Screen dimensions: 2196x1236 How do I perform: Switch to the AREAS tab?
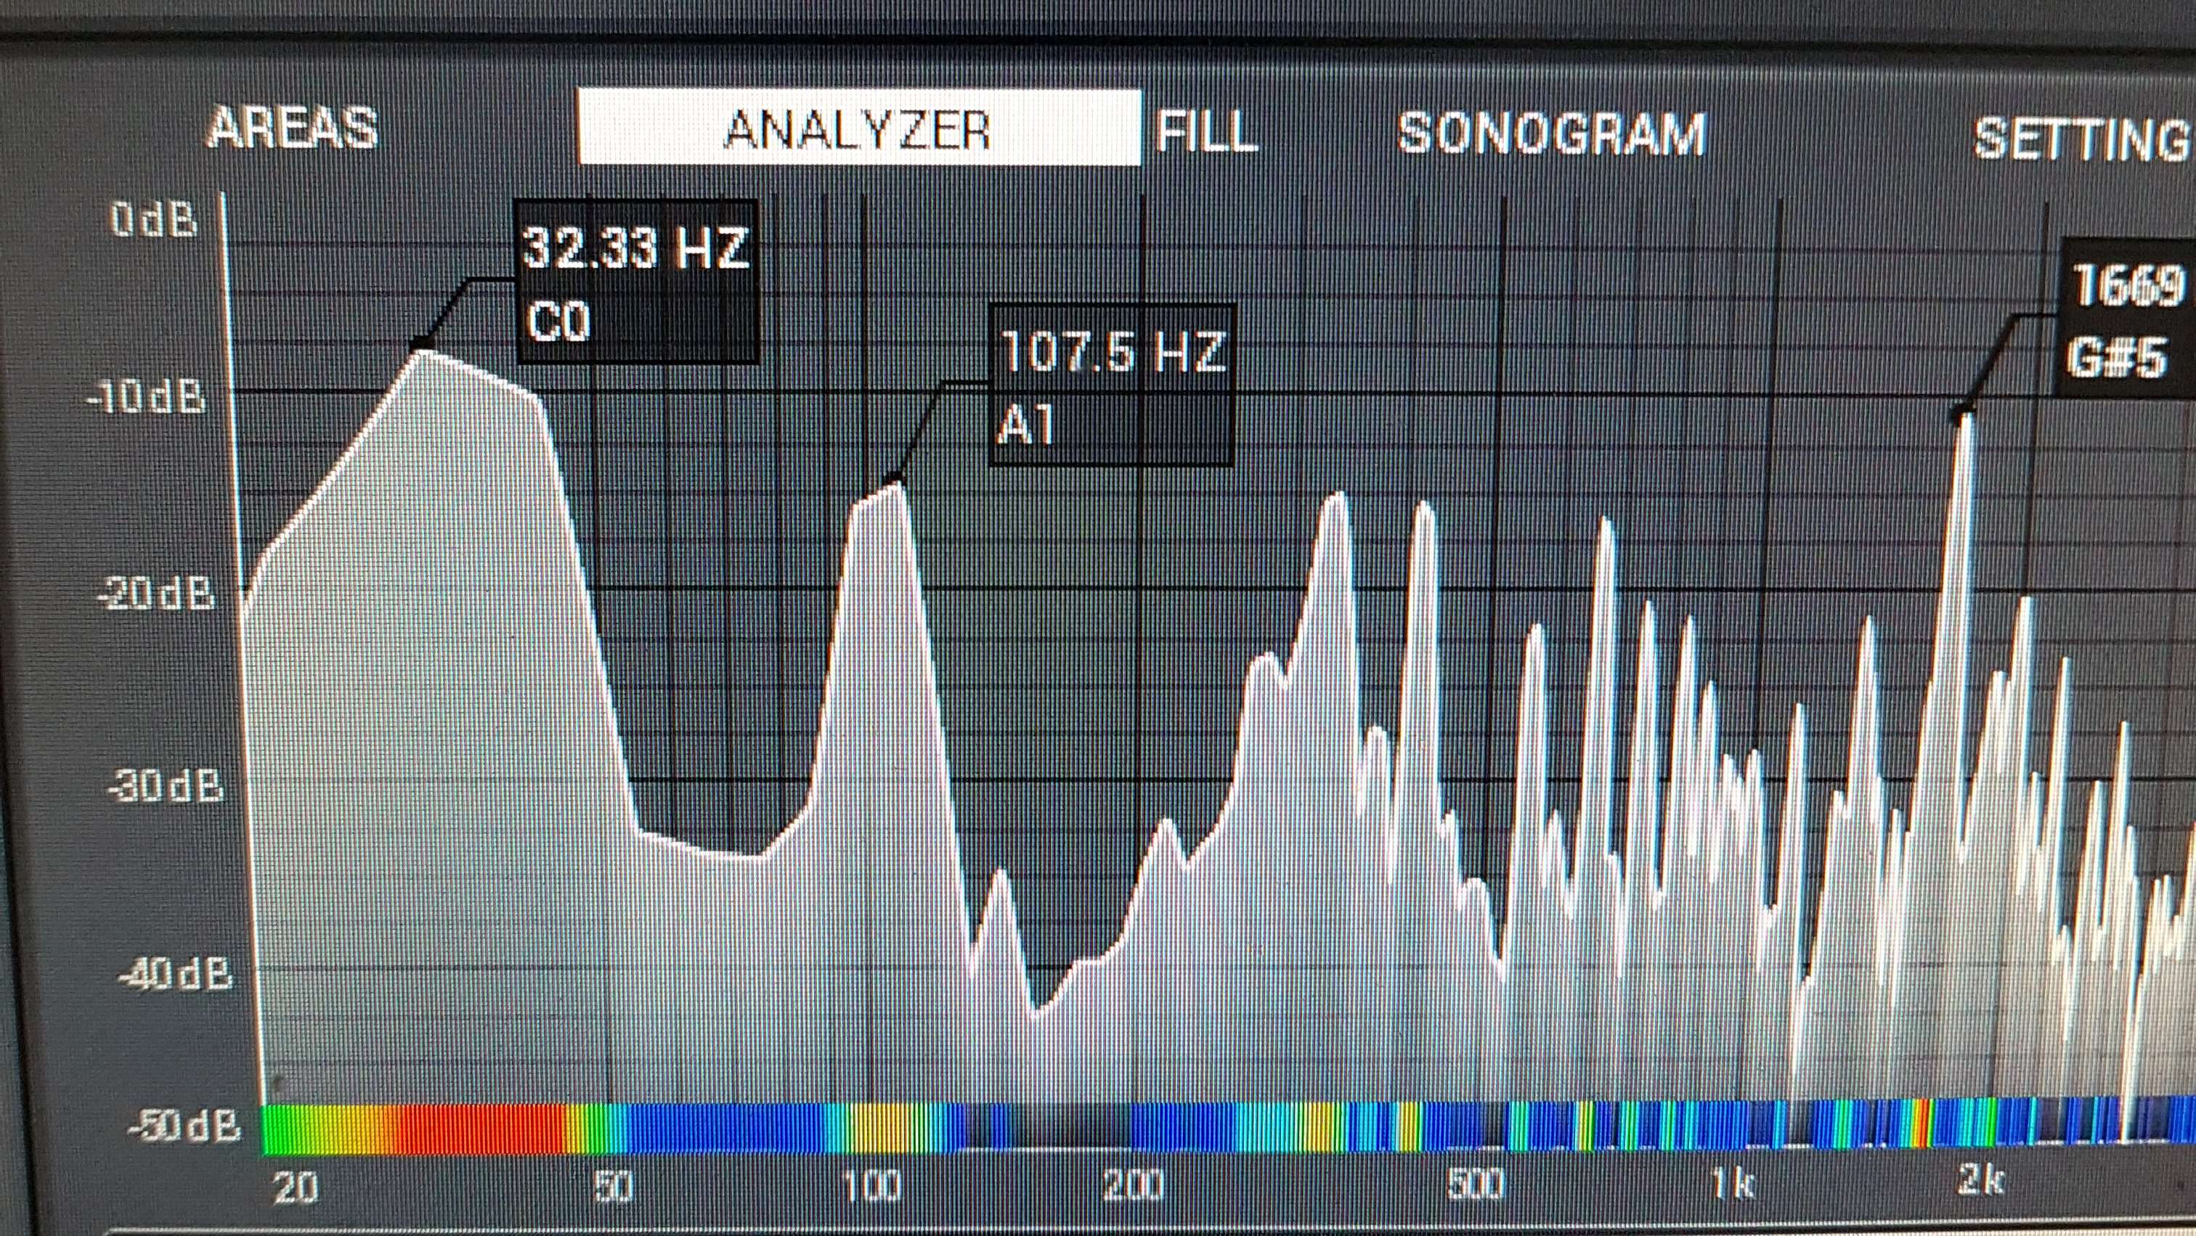tap(293, 128)
